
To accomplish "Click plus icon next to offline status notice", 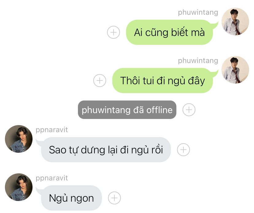I will (189, 110).
